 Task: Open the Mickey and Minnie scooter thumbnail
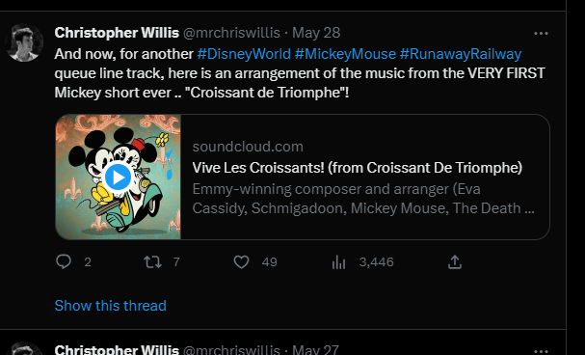point(118,177)
